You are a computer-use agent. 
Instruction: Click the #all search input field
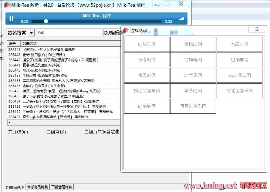[69, 33]
